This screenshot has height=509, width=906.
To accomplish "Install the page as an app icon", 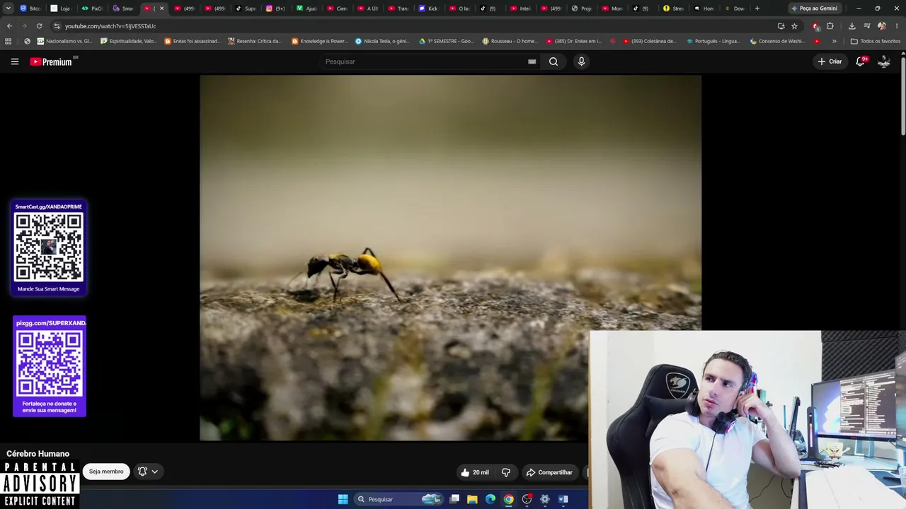I will tap(781, 26).
